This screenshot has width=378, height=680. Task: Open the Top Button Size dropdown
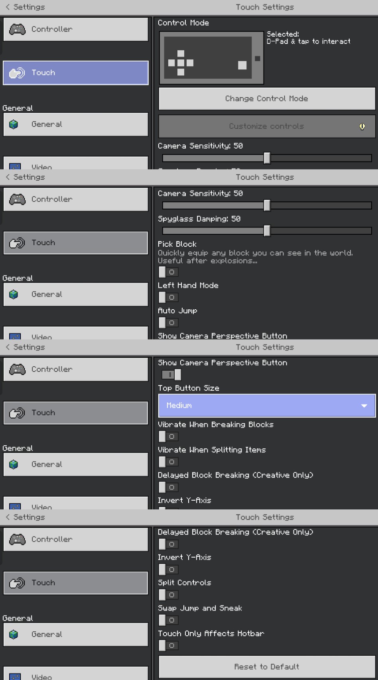click(x=266, y=406)
